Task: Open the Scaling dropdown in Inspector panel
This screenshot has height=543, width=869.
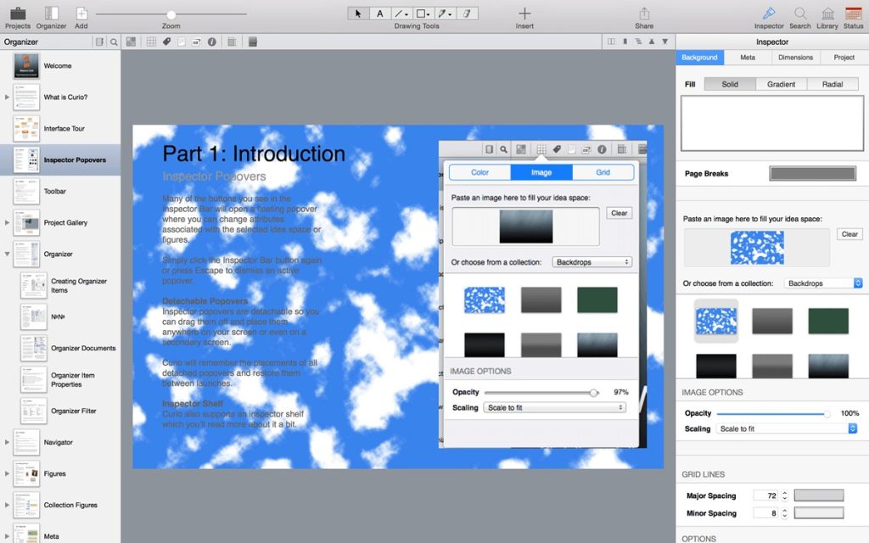Action: [x=787, y=429]
